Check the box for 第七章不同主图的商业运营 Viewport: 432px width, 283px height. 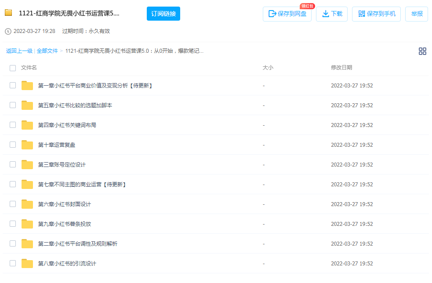pyautogui.click(x=13, y=184)
